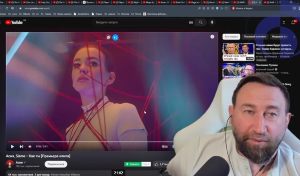Toggle the autoplay switch in player
Image resolution: width=300 pixels, height=176 pixels.
tap(165, 147)
